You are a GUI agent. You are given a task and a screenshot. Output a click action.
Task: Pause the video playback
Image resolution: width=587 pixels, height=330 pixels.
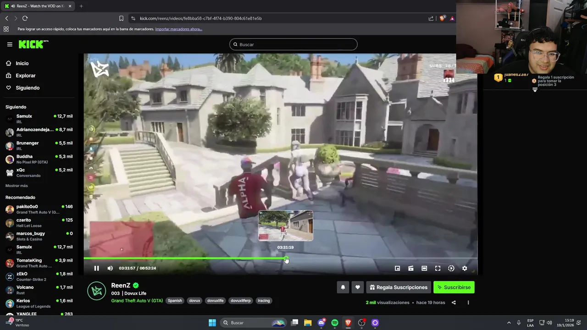point(96,268)
